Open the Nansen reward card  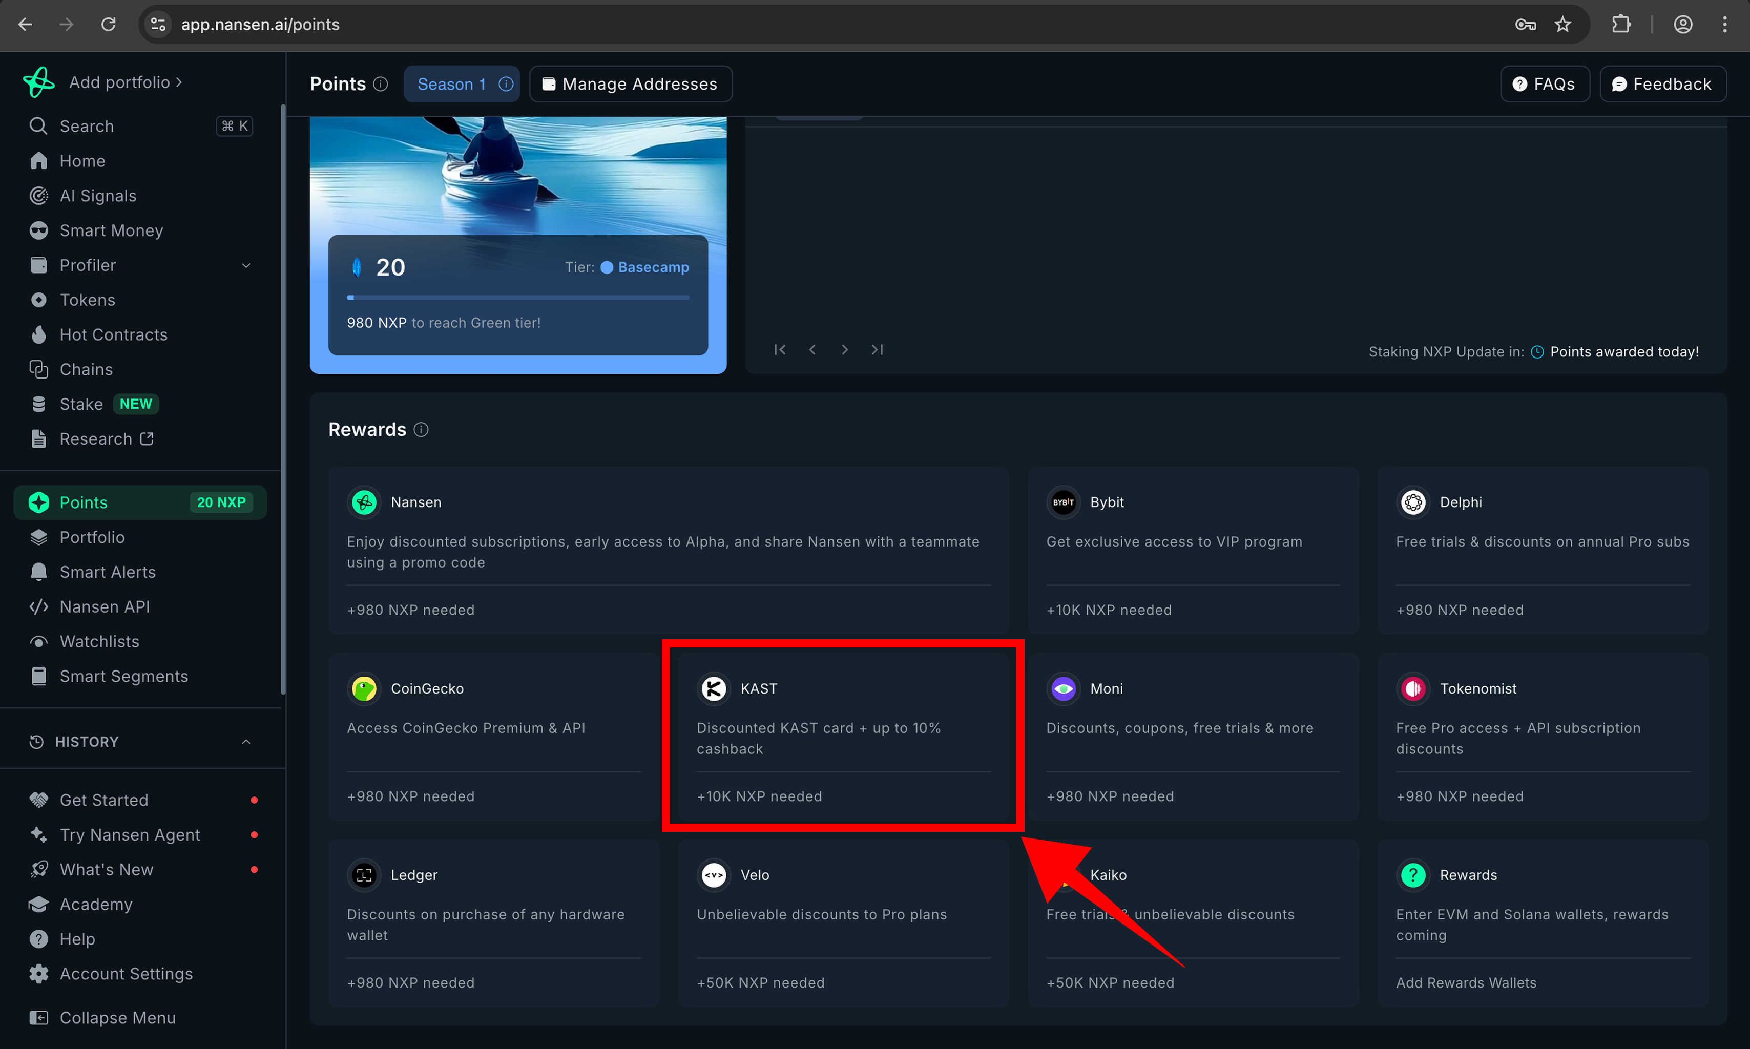[x=669, y=550]
